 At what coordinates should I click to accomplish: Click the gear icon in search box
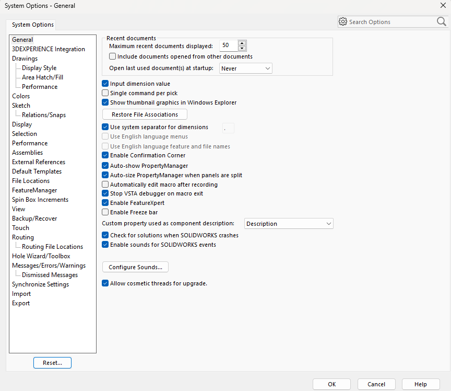click(x=343, y=22)
